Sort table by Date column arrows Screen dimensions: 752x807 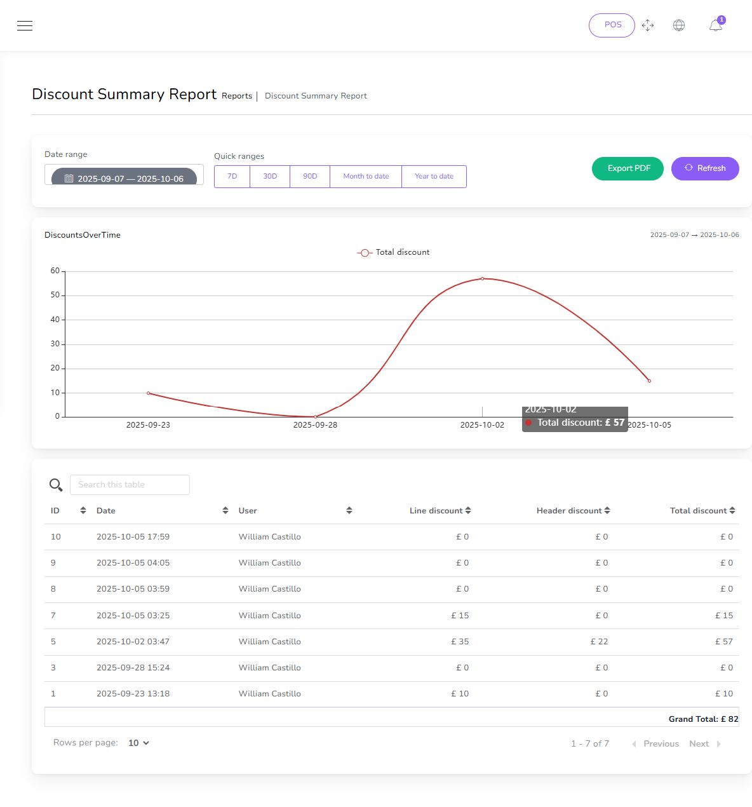225,511
